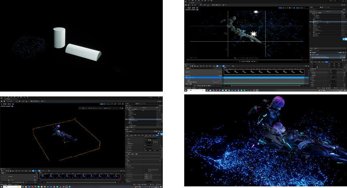Click the blue highlighted icon in the mannequin editor's Sequencer toolbar
Screen dimensions: 347x188
217,66
